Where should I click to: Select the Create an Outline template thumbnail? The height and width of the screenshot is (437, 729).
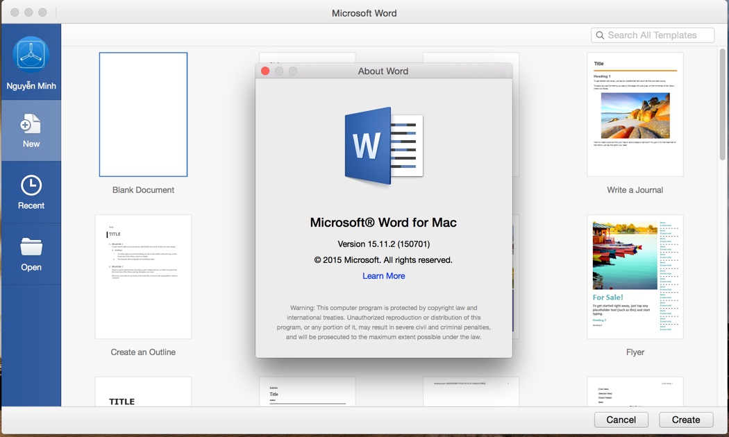click(x=143, y=277)
